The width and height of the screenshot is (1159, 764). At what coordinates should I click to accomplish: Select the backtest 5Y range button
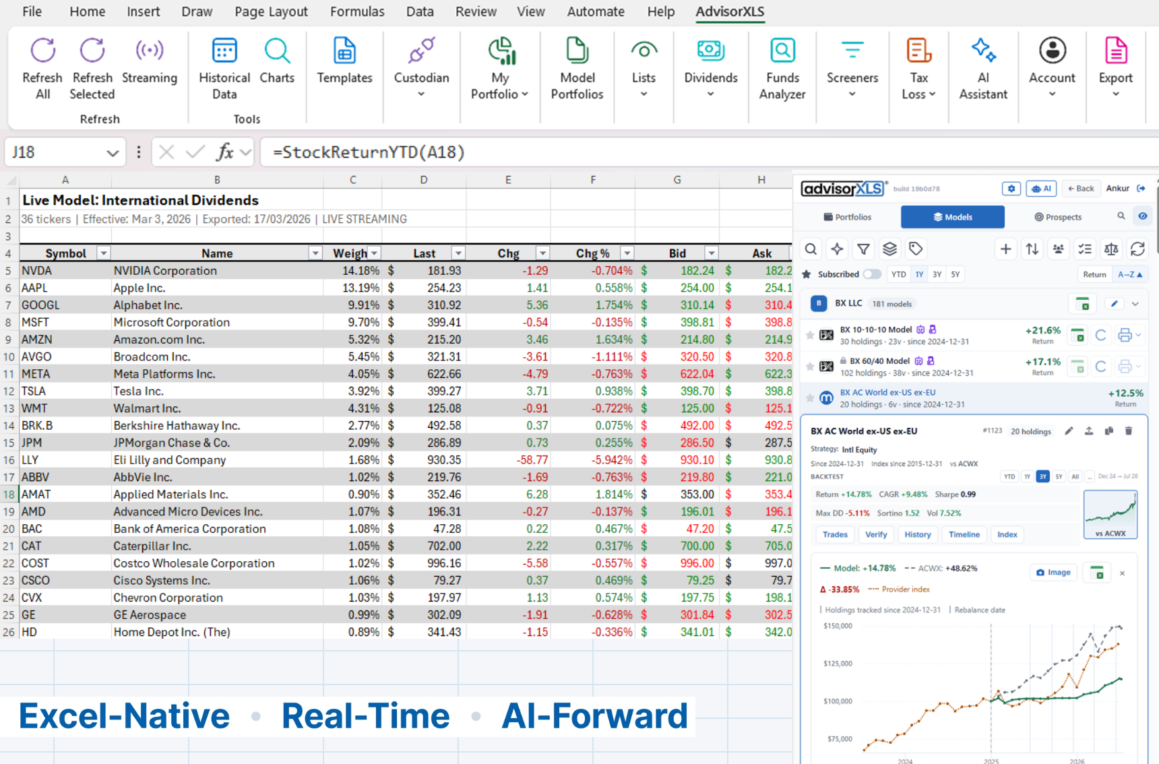(x=1059, y=476)
